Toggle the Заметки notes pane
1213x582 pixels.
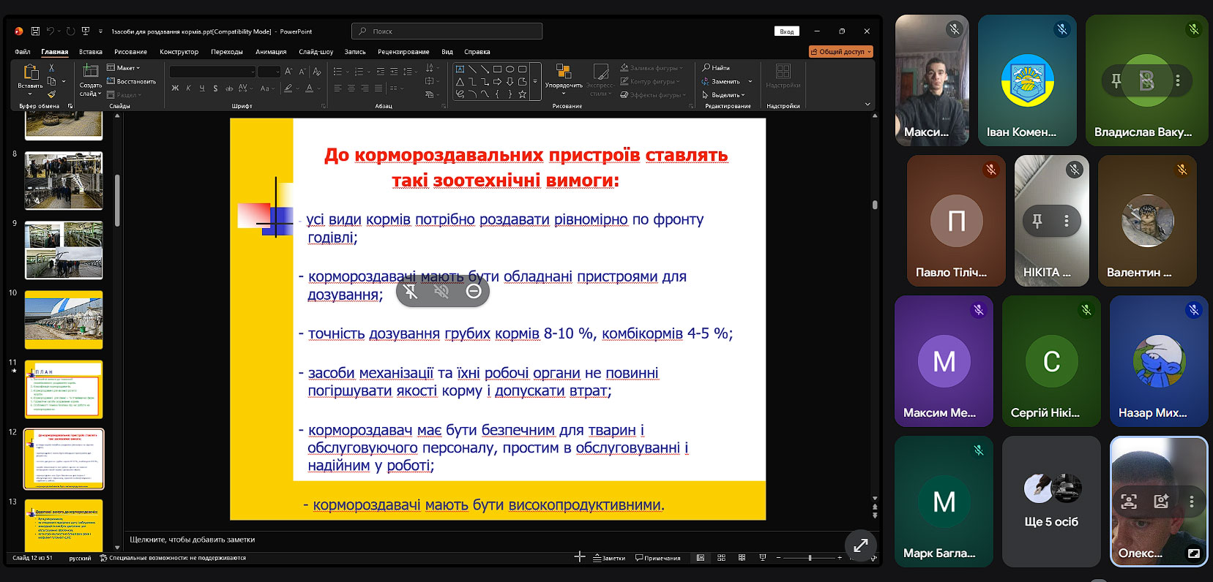pyautogui.click(x=609, y=558)
